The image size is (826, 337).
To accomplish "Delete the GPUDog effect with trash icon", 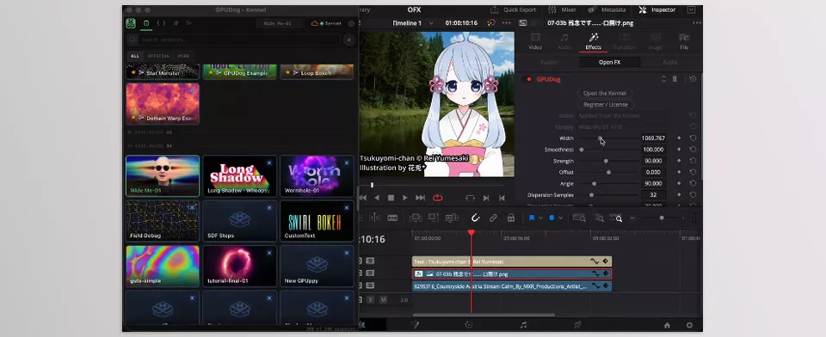I will tap(675, 79).
